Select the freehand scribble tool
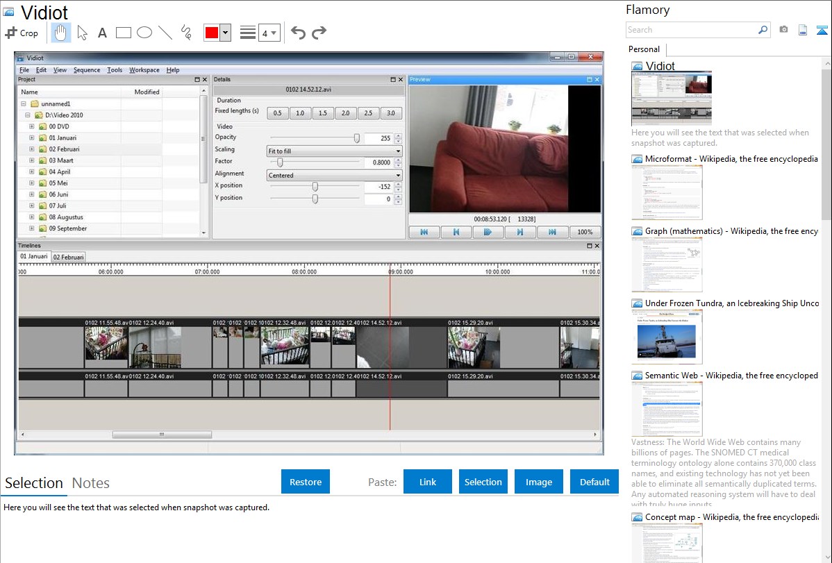 [x=186, y=33]
